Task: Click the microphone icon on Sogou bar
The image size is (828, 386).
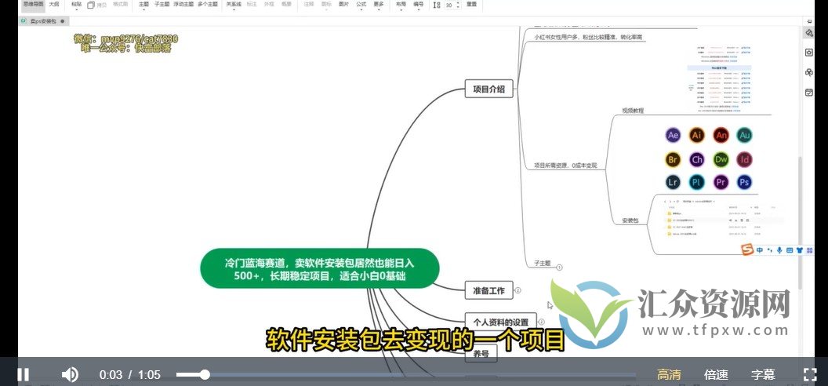Action: [779, 249]
